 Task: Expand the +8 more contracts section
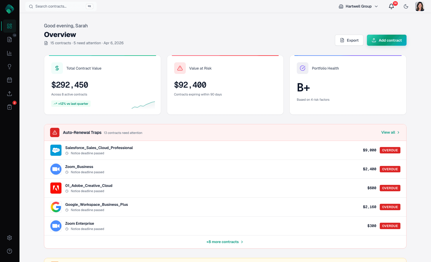225,242
